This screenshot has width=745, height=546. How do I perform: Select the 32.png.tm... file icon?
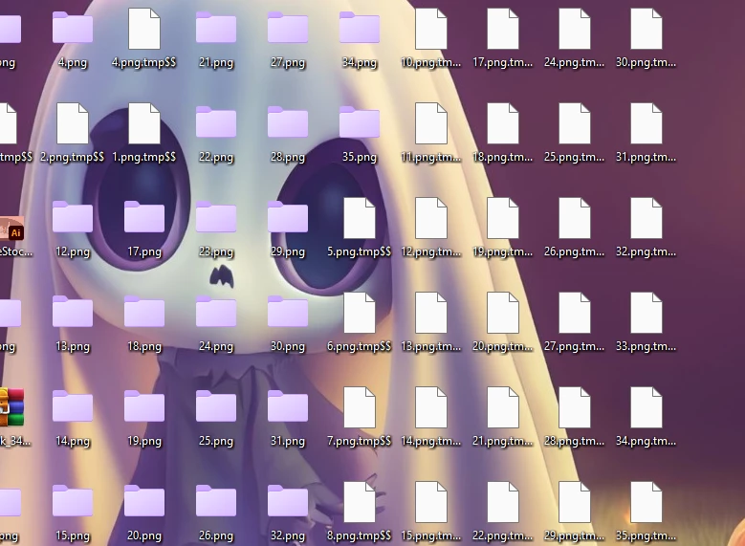(x=646, y=218)
